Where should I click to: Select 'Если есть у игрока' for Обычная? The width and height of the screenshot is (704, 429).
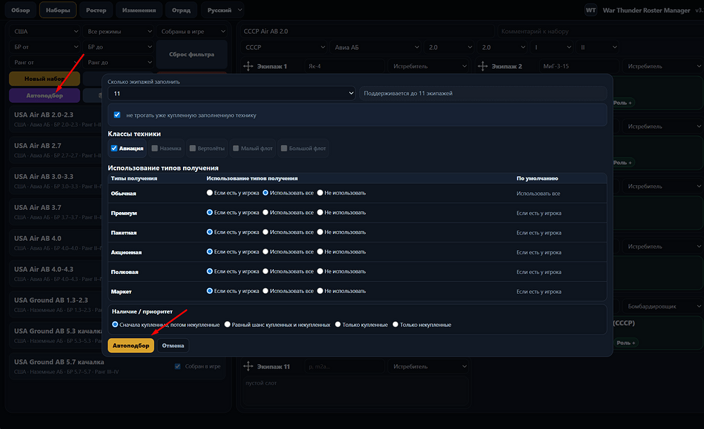click(210, 193)
